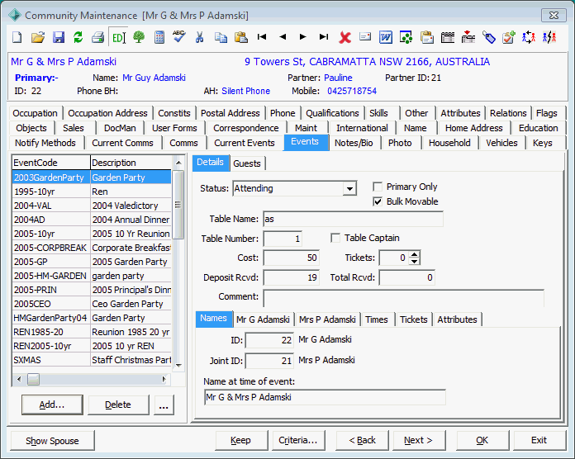Click the Print icon
The height and width of the screenshot is (459, 575).
tap(98, 37)
